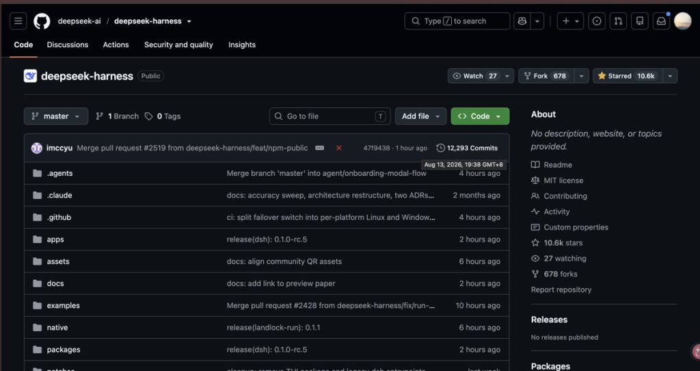Open the 12,293 Commits history link
This screenshot has height=371, width=700.
pos(467,148)
